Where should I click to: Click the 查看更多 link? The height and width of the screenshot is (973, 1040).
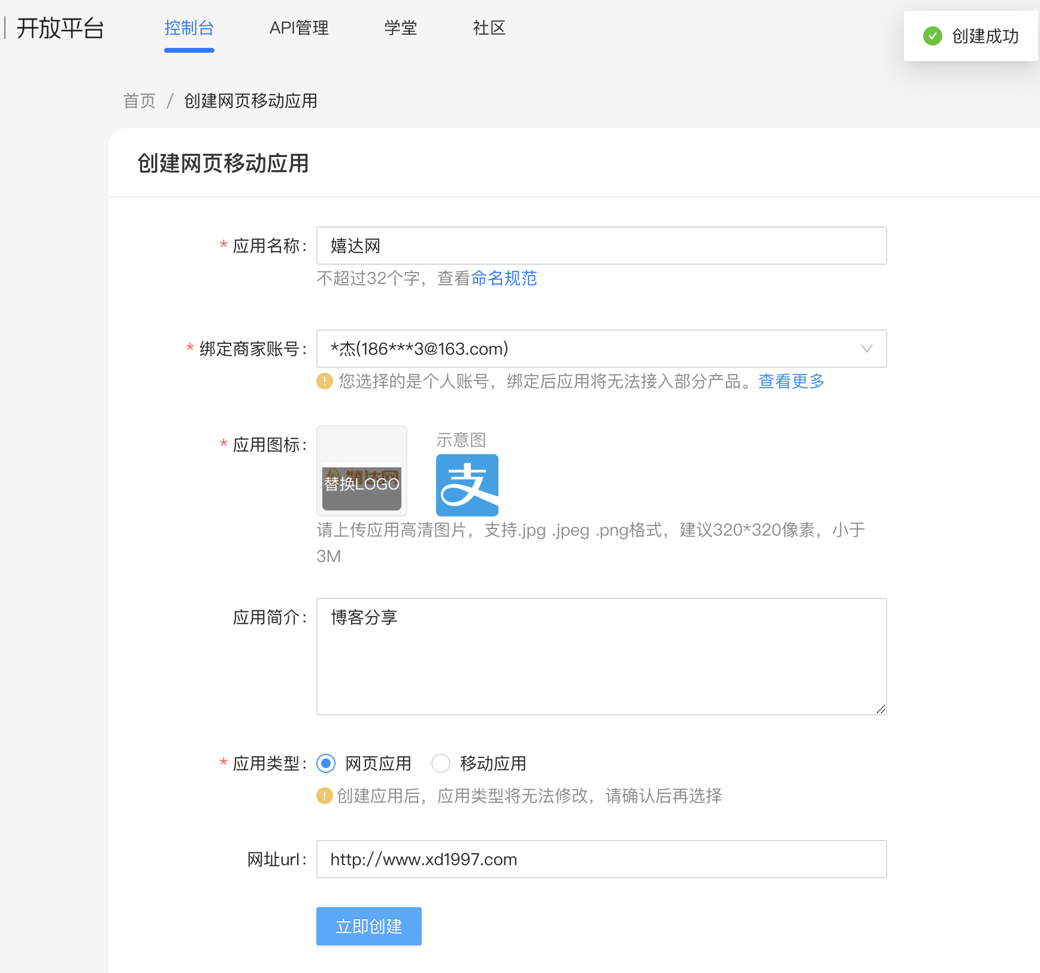(x=790, y=381)
